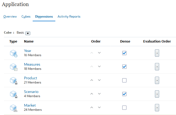The height and width of the screenshot is (115, 176).
Task: Open the Measures dimension link
Action: tap(32, 64)
